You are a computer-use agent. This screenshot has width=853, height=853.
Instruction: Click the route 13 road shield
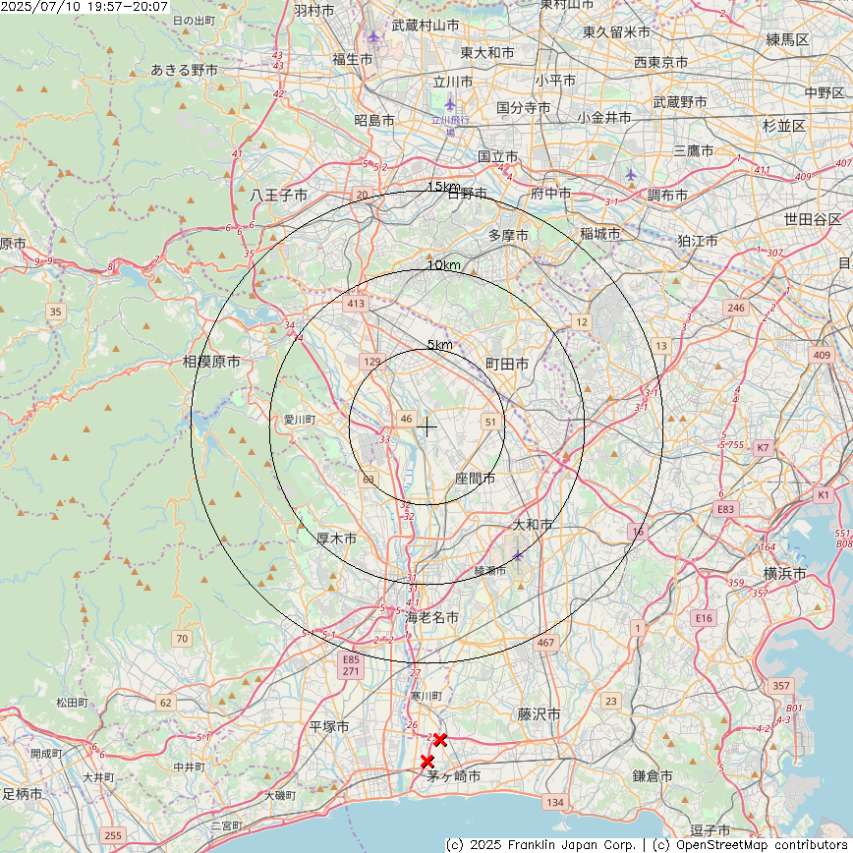(661, 346)
